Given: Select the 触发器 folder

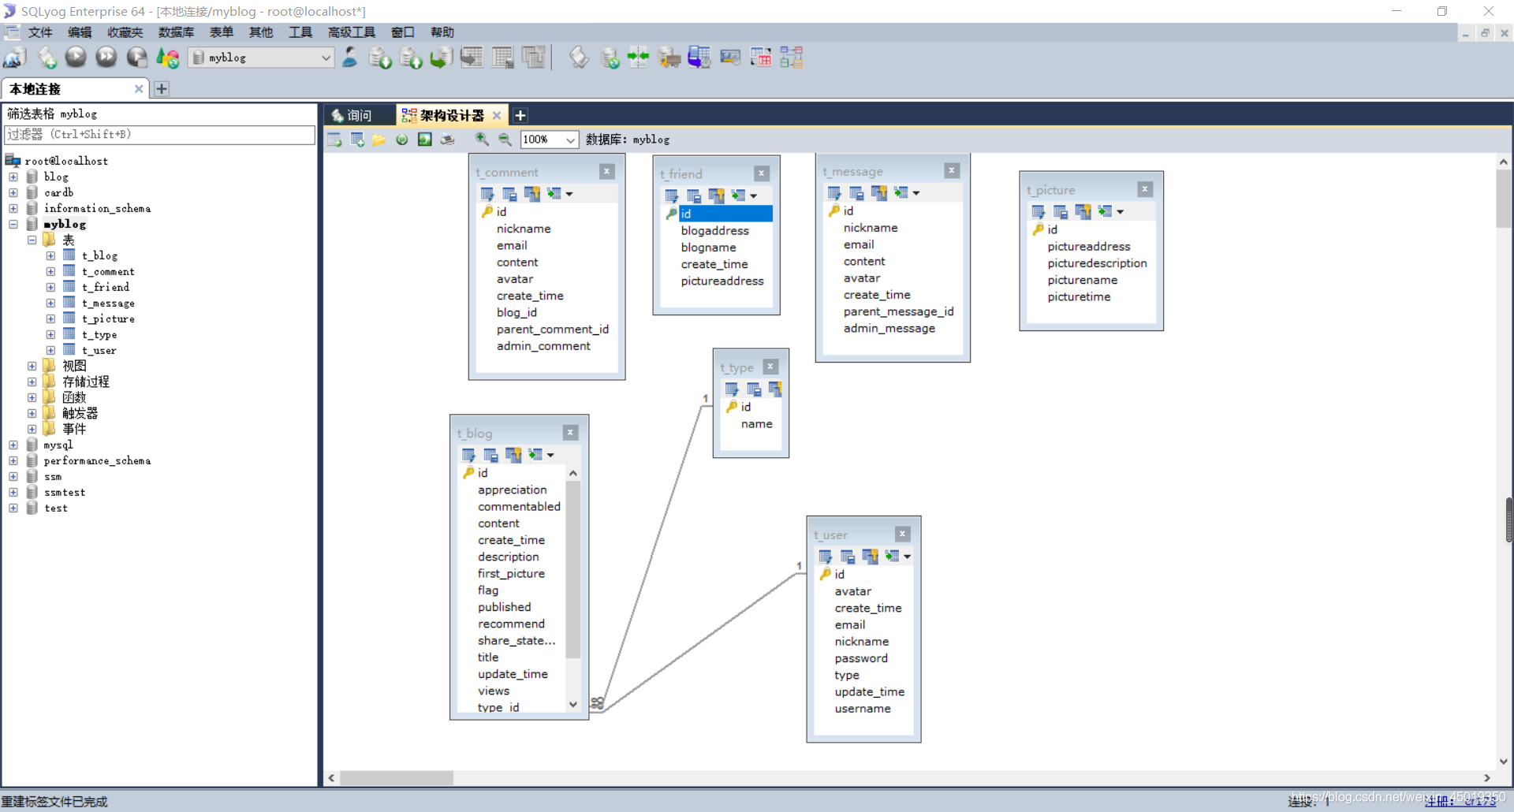Looking at the screenshot, I should point(80,413).
